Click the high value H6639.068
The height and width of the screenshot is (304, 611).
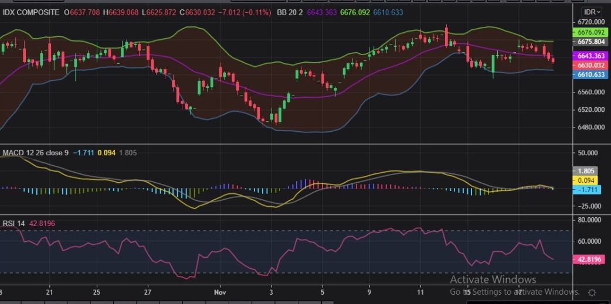point(121,12)
